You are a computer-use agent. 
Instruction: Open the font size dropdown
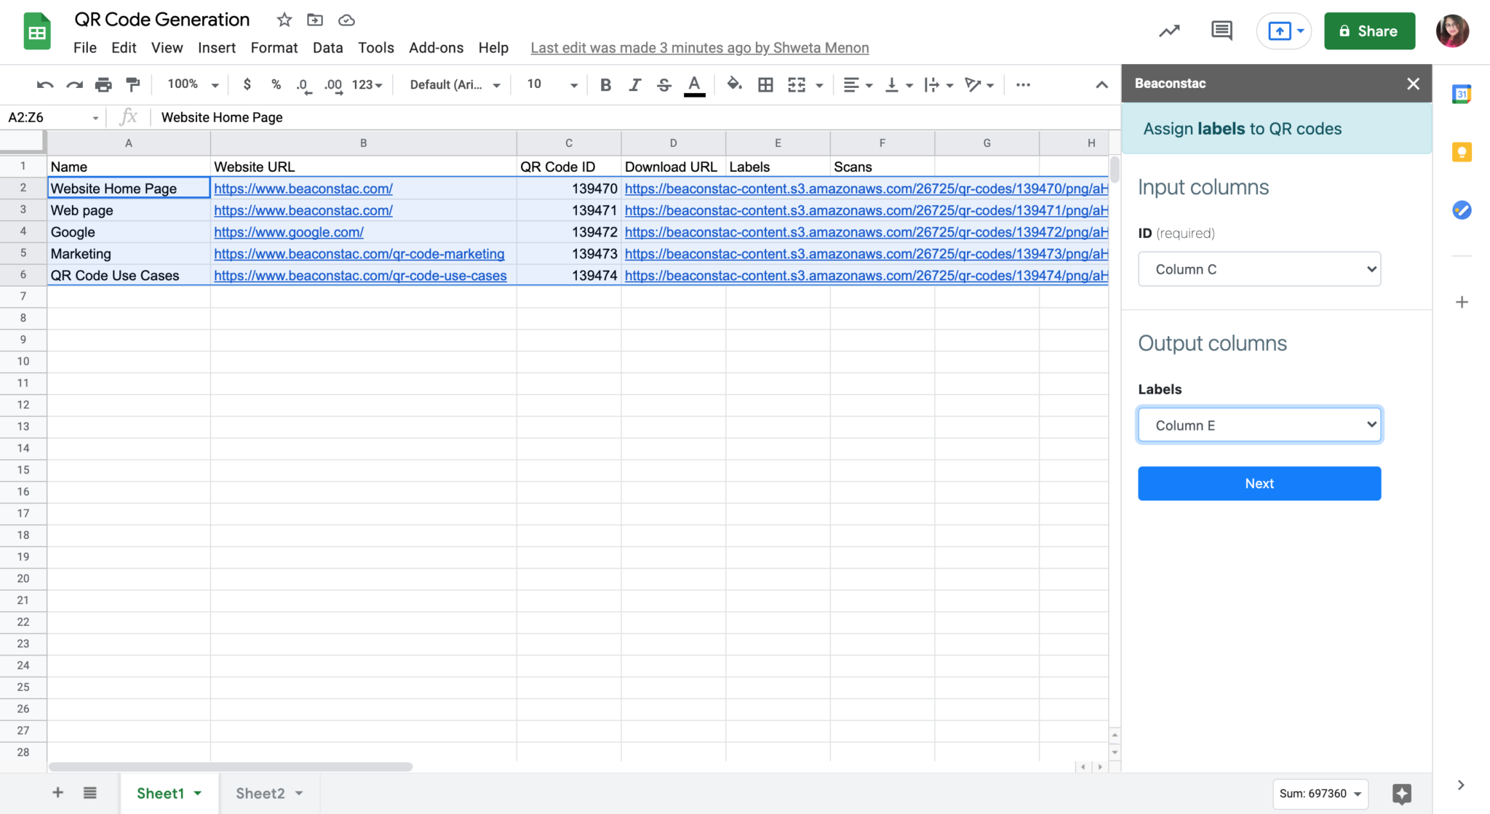(x=549, y=84)
